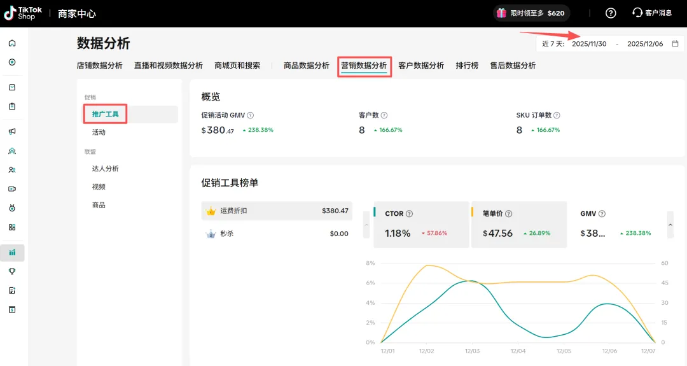Open 达人分析 in the side menu
Image resolution: width=687 pixels, height=366 pixels.
pos(105,169)
